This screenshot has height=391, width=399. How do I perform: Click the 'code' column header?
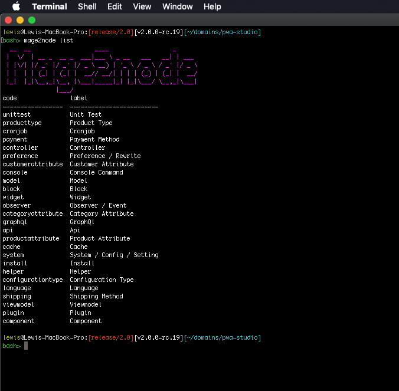pos(9,98)
